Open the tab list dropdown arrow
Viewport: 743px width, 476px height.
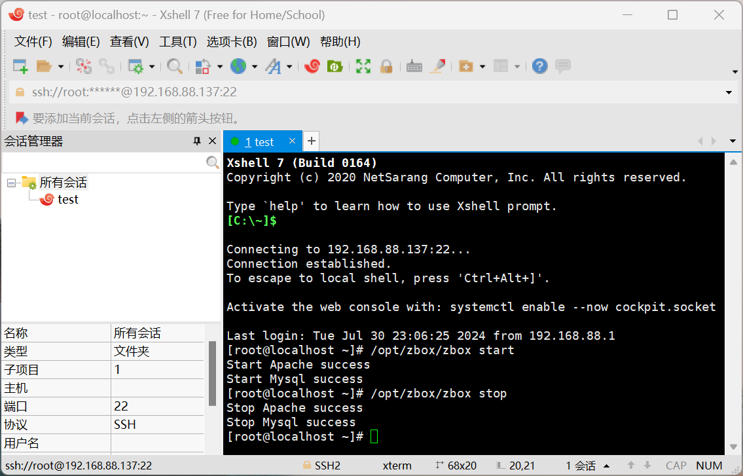(733, 141)
